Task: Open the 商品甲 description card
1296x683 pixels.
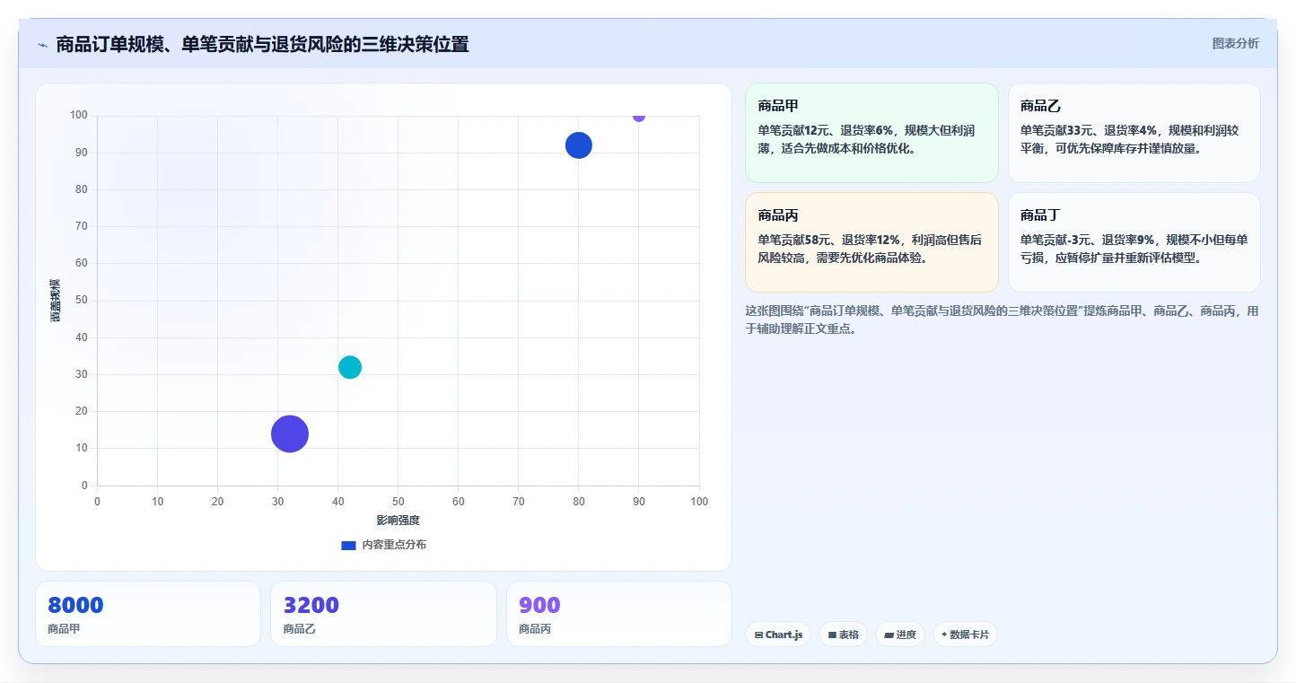Action: pos(871,133)
